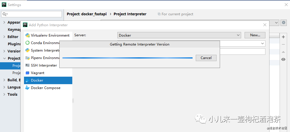Cancel getting remote interpreter version
Viewport: 290px width, 132px height.
coord(206,58)
